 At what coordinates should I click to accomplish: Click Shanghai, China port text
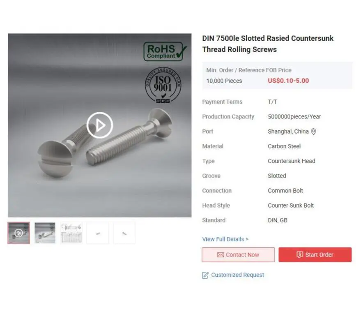pos(288,132)
